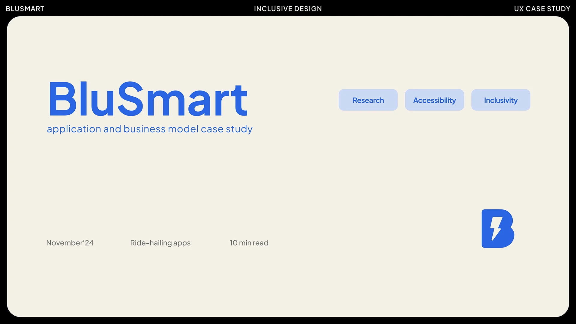The image size is (576, 324).
Task: Click the BLUSMART header label
Action: click(x=25, y=9)
